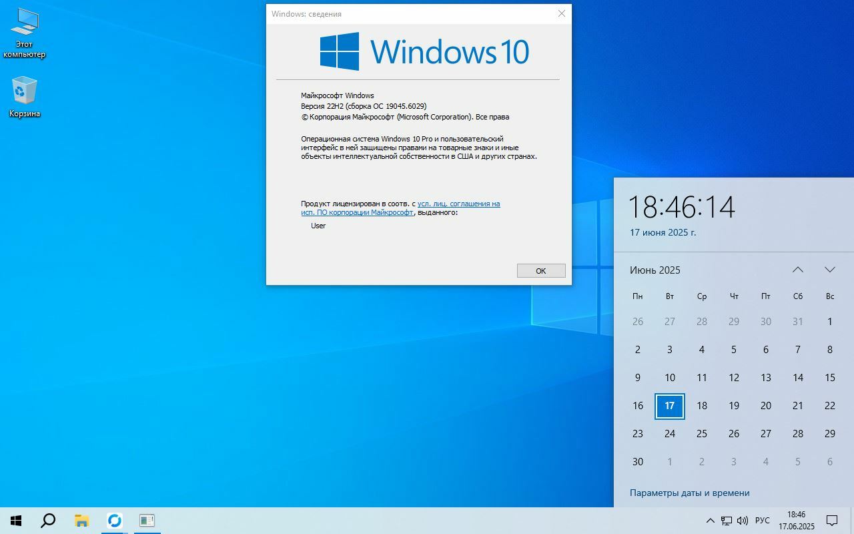Viewport: 854px width, 534px height.
Task: Click the Июнь 2025 month header
Action: (x=655, y=270)
